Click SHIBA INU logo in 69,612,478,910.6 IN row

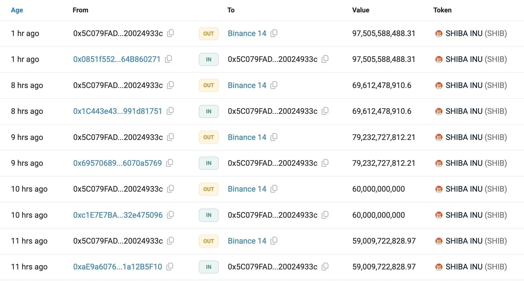click(439, 111)
